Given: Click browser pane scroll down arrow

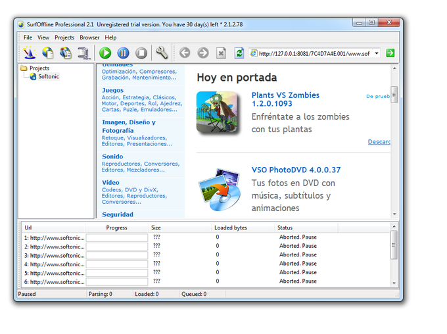Looking at the screenshot, I should pos(394,214).
